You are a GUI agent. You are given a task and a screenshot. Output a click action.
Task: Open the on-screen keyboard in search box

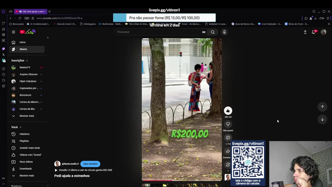click(x=204, y=32)
